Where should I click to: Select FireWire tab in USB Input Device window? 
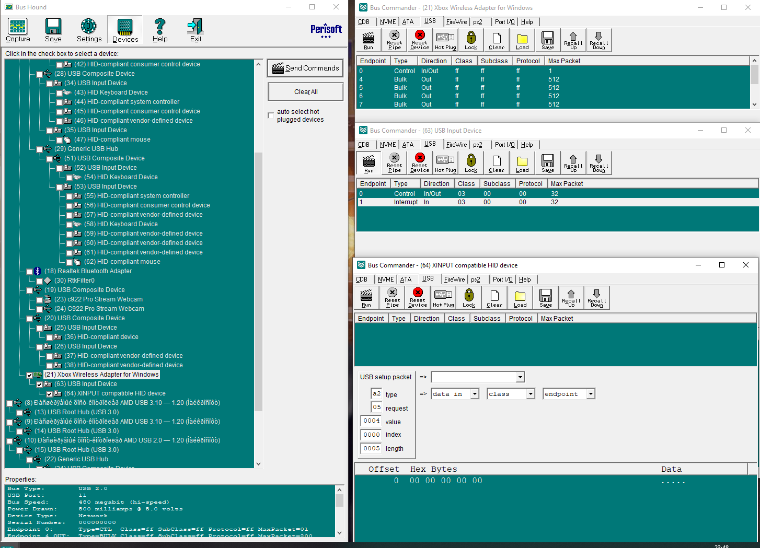click(x=456, y=145)
